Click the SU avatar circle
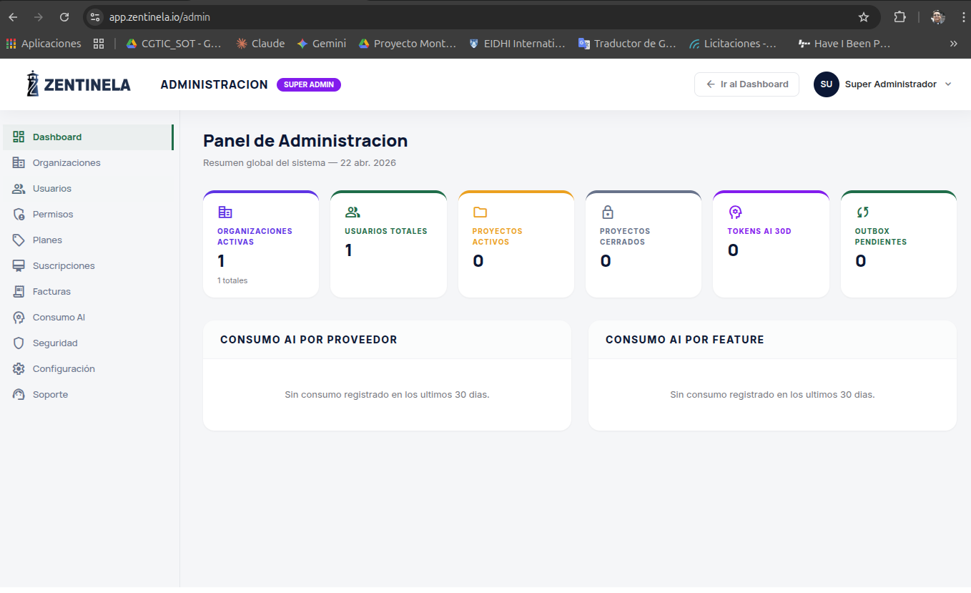The image size is (971, 593). pos(826,84)
